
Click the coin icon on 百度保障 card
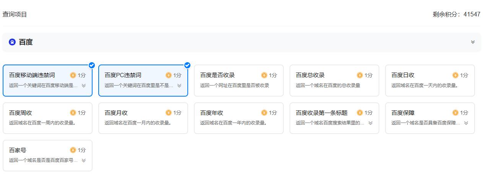[x=455, y=113]
